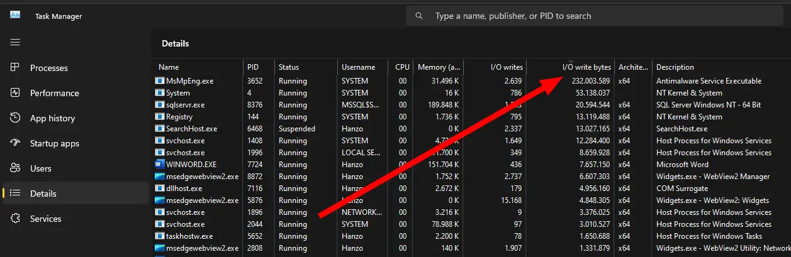Viewport: 791px width, 257px height.
Task: Click the sqlservr.exe process icon
Action: pos(159,105)
